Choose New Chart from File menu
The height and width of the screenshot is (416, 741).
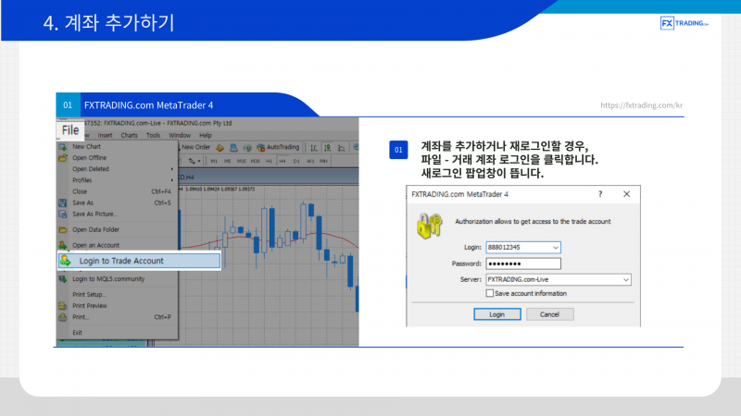(x=117, y=147)
